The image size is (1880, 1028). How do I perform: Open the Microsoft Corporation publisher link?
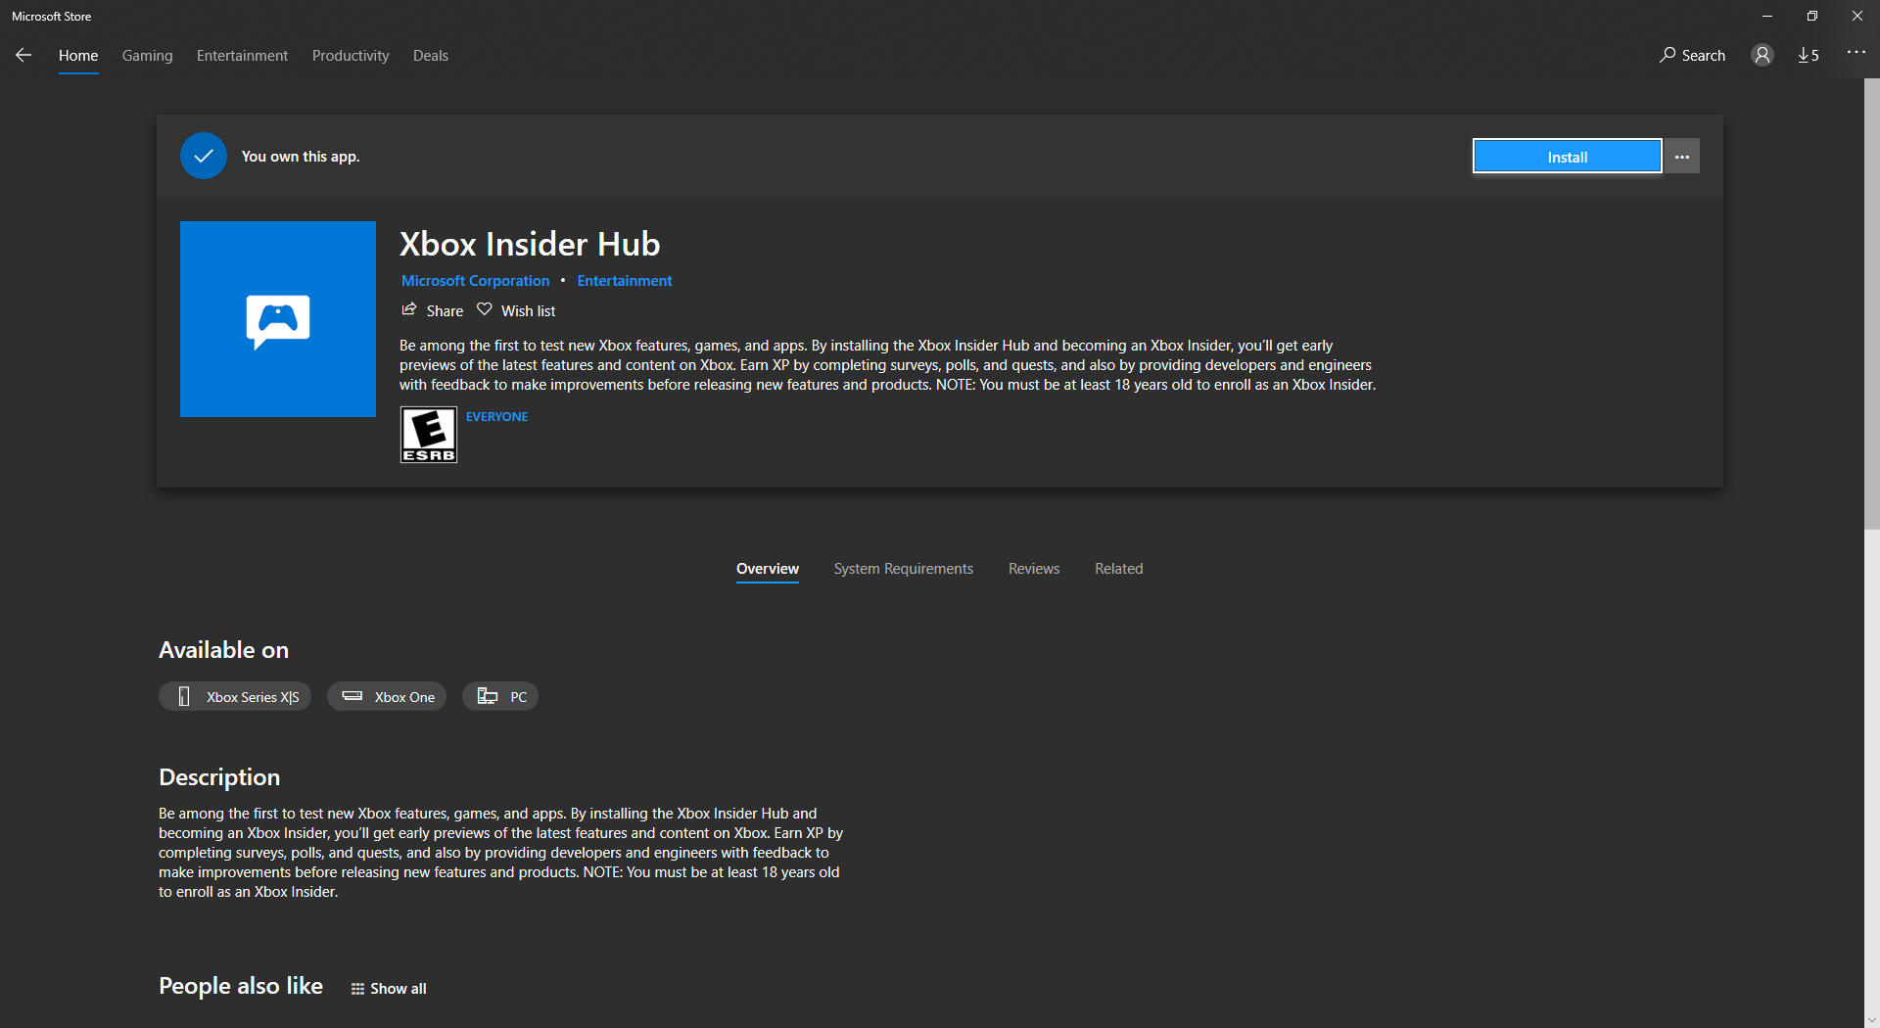475,281
